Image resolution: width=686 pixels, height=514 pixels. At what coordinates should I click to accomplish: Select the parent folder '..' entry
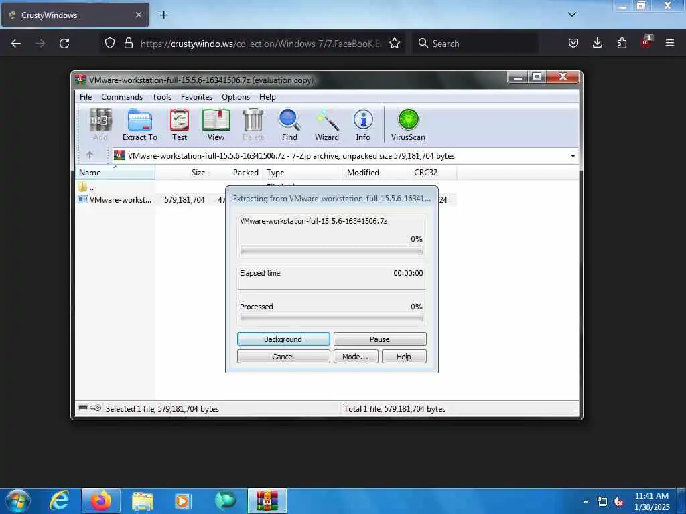[86, 187]
